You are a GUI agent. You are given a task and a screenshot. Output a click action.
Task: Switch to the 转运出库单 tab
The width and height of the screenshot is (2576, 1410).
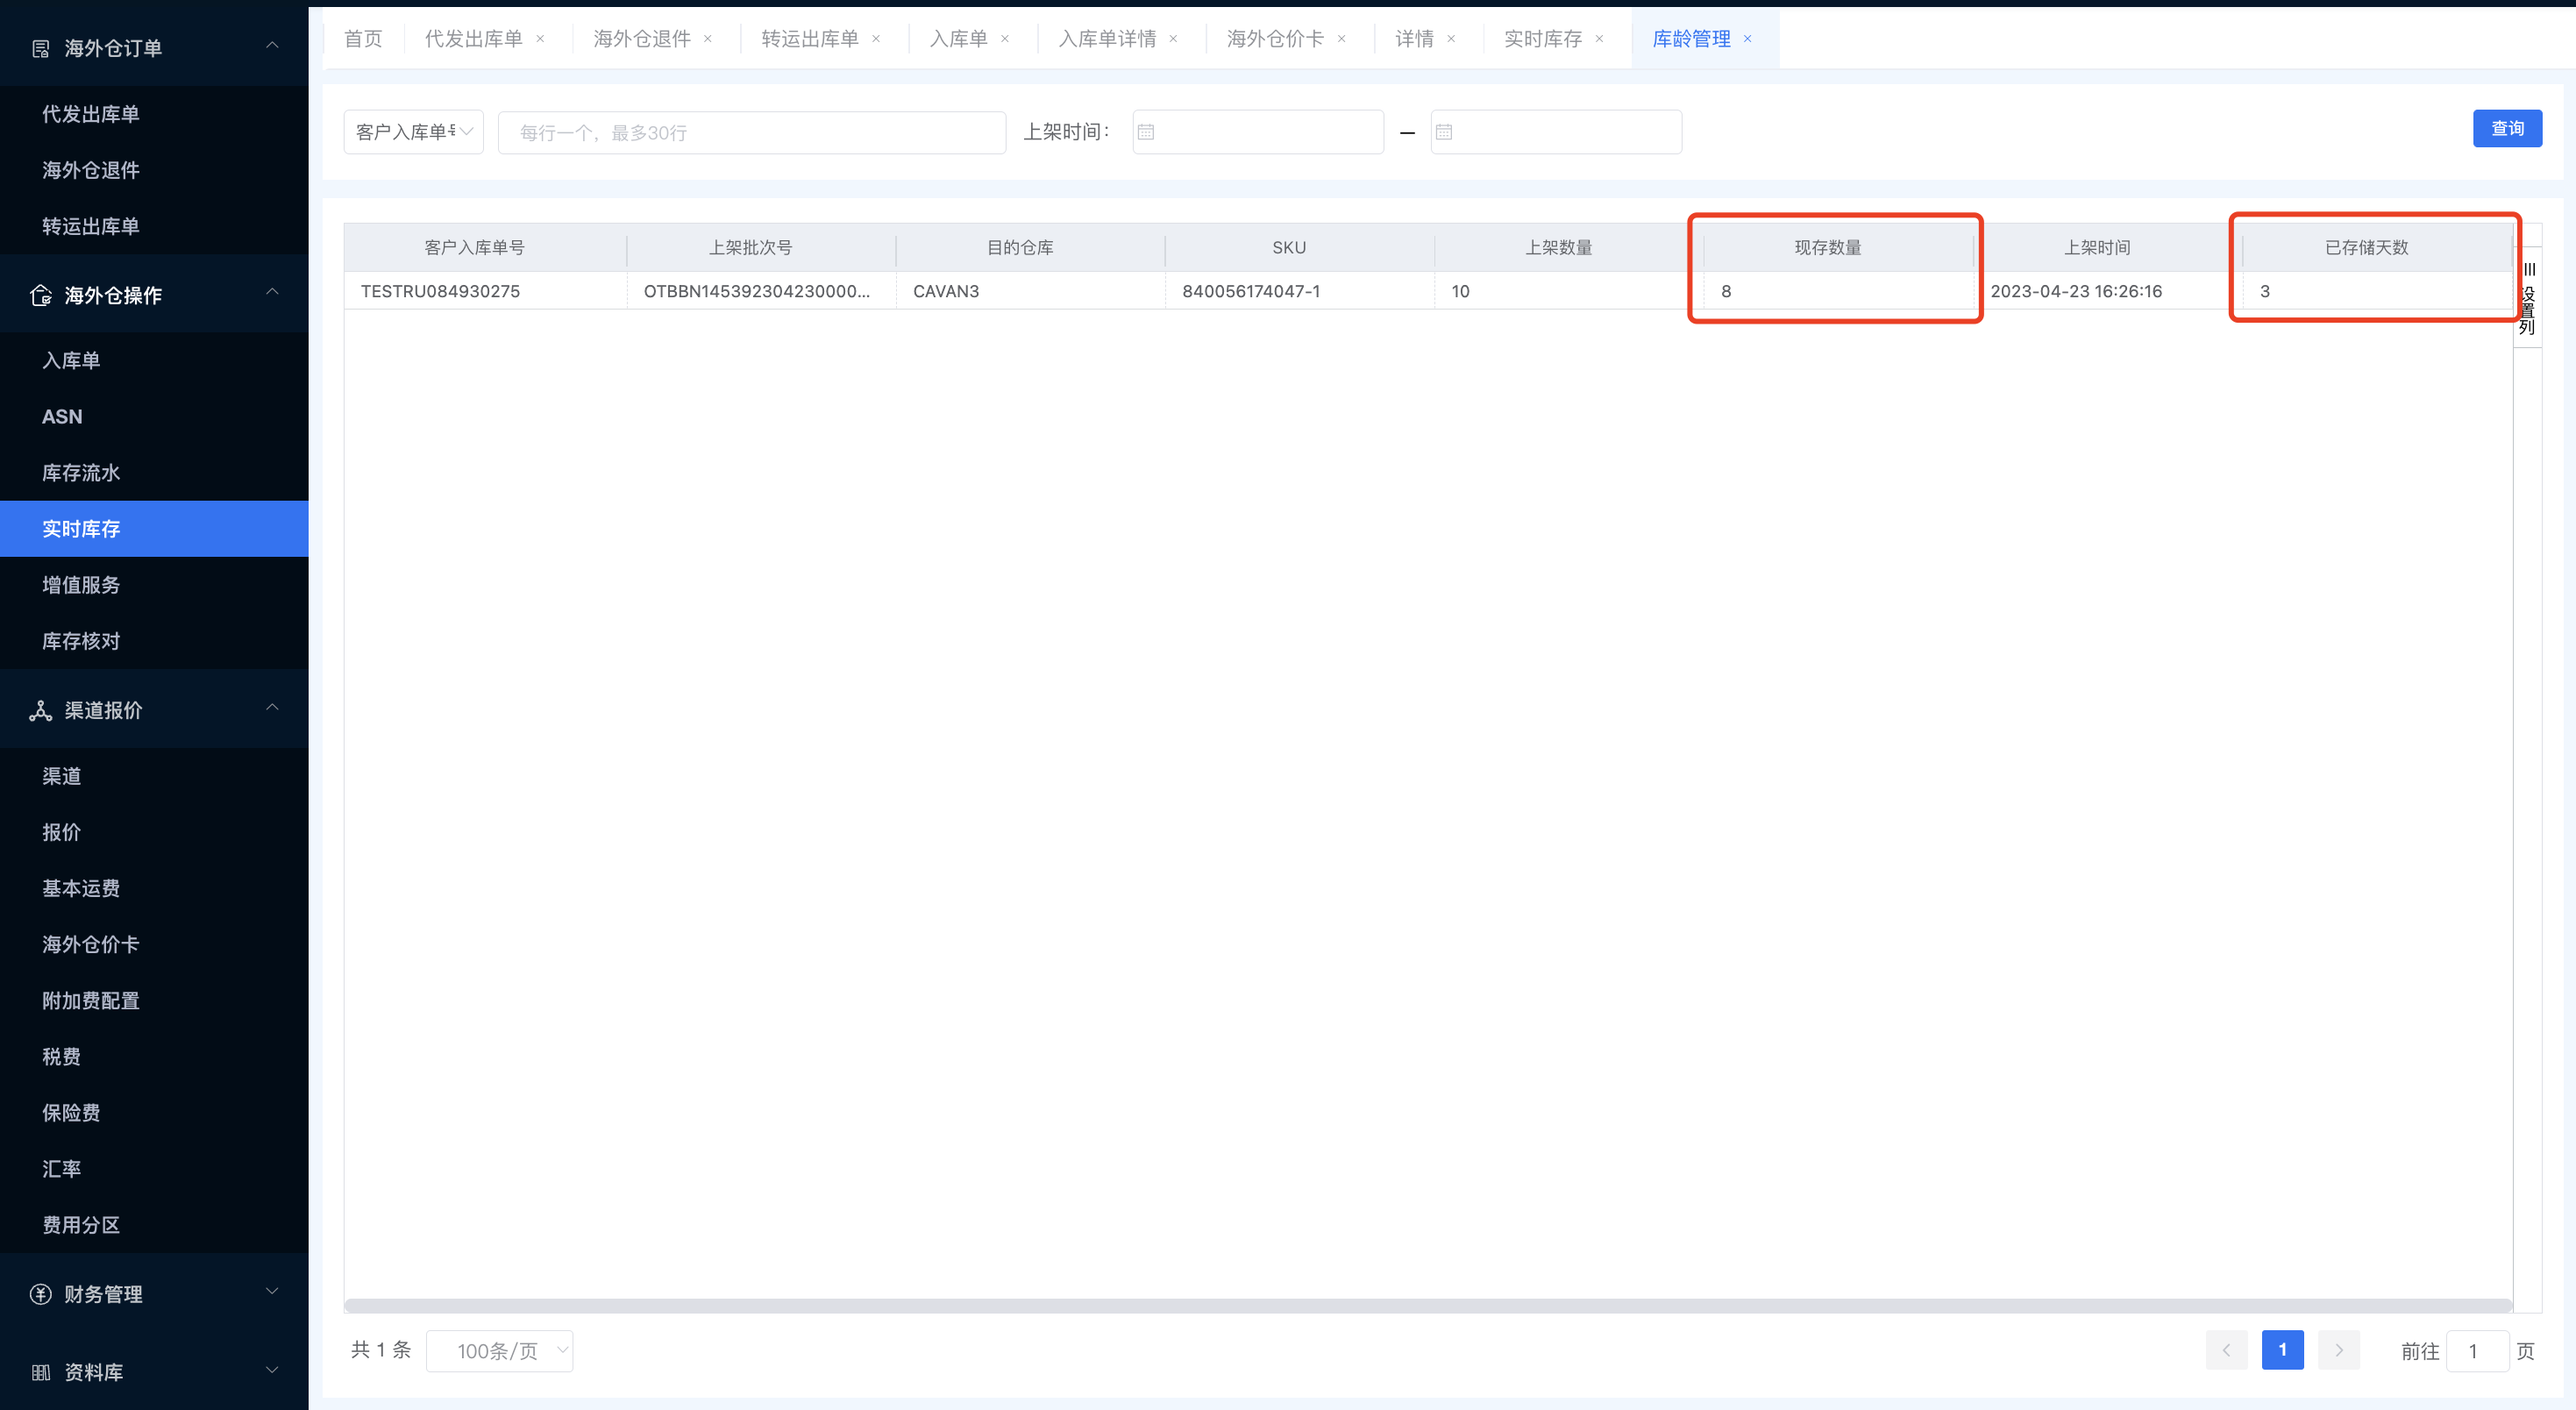810,39
